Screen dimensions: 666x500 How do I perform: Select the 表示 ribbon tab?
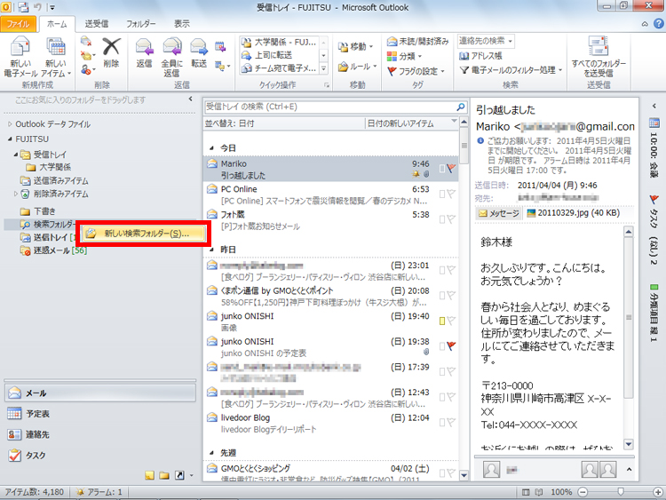coord(182,24)
